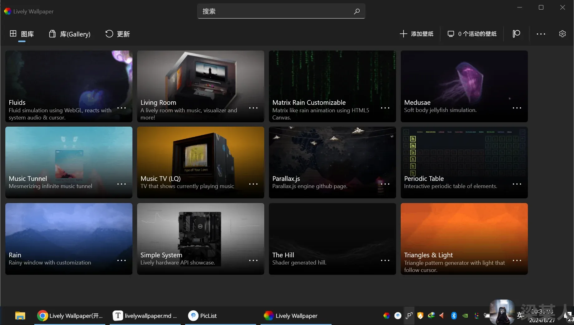Click inside the 搜索 search field
The image size is (574, 325).
click(x=274, y=12)
